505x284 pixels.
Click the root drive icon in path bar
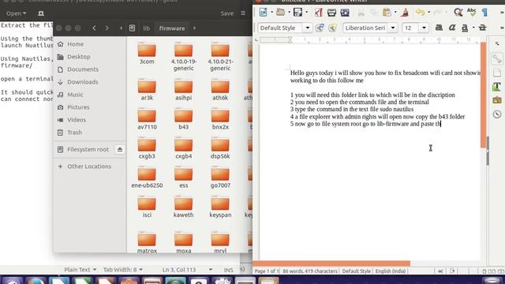click(132, 28)
